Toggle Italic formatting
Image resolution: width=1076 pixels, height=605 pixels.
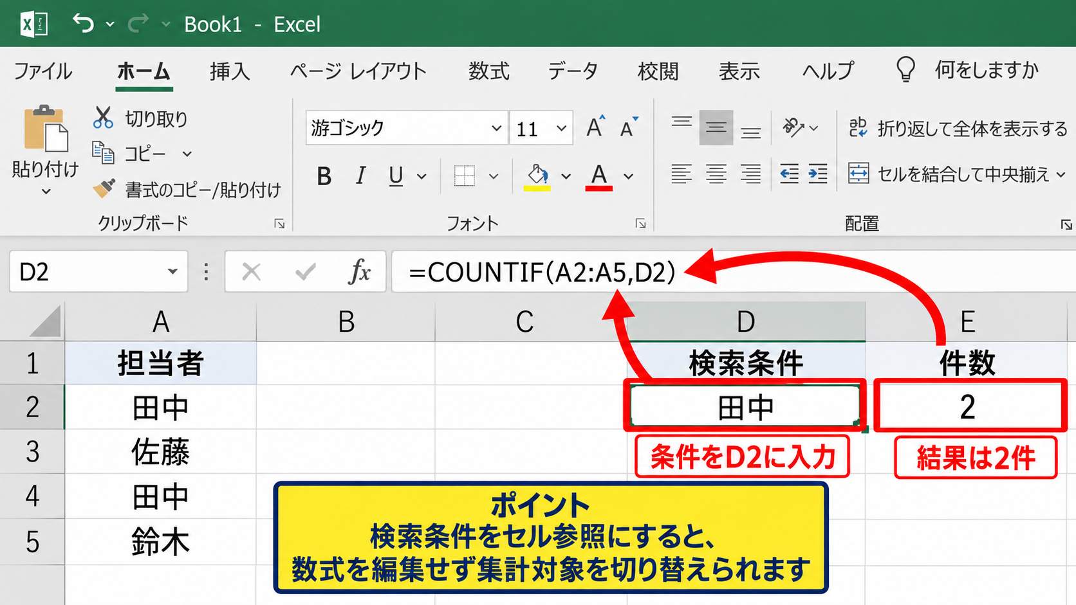(360, 176)
